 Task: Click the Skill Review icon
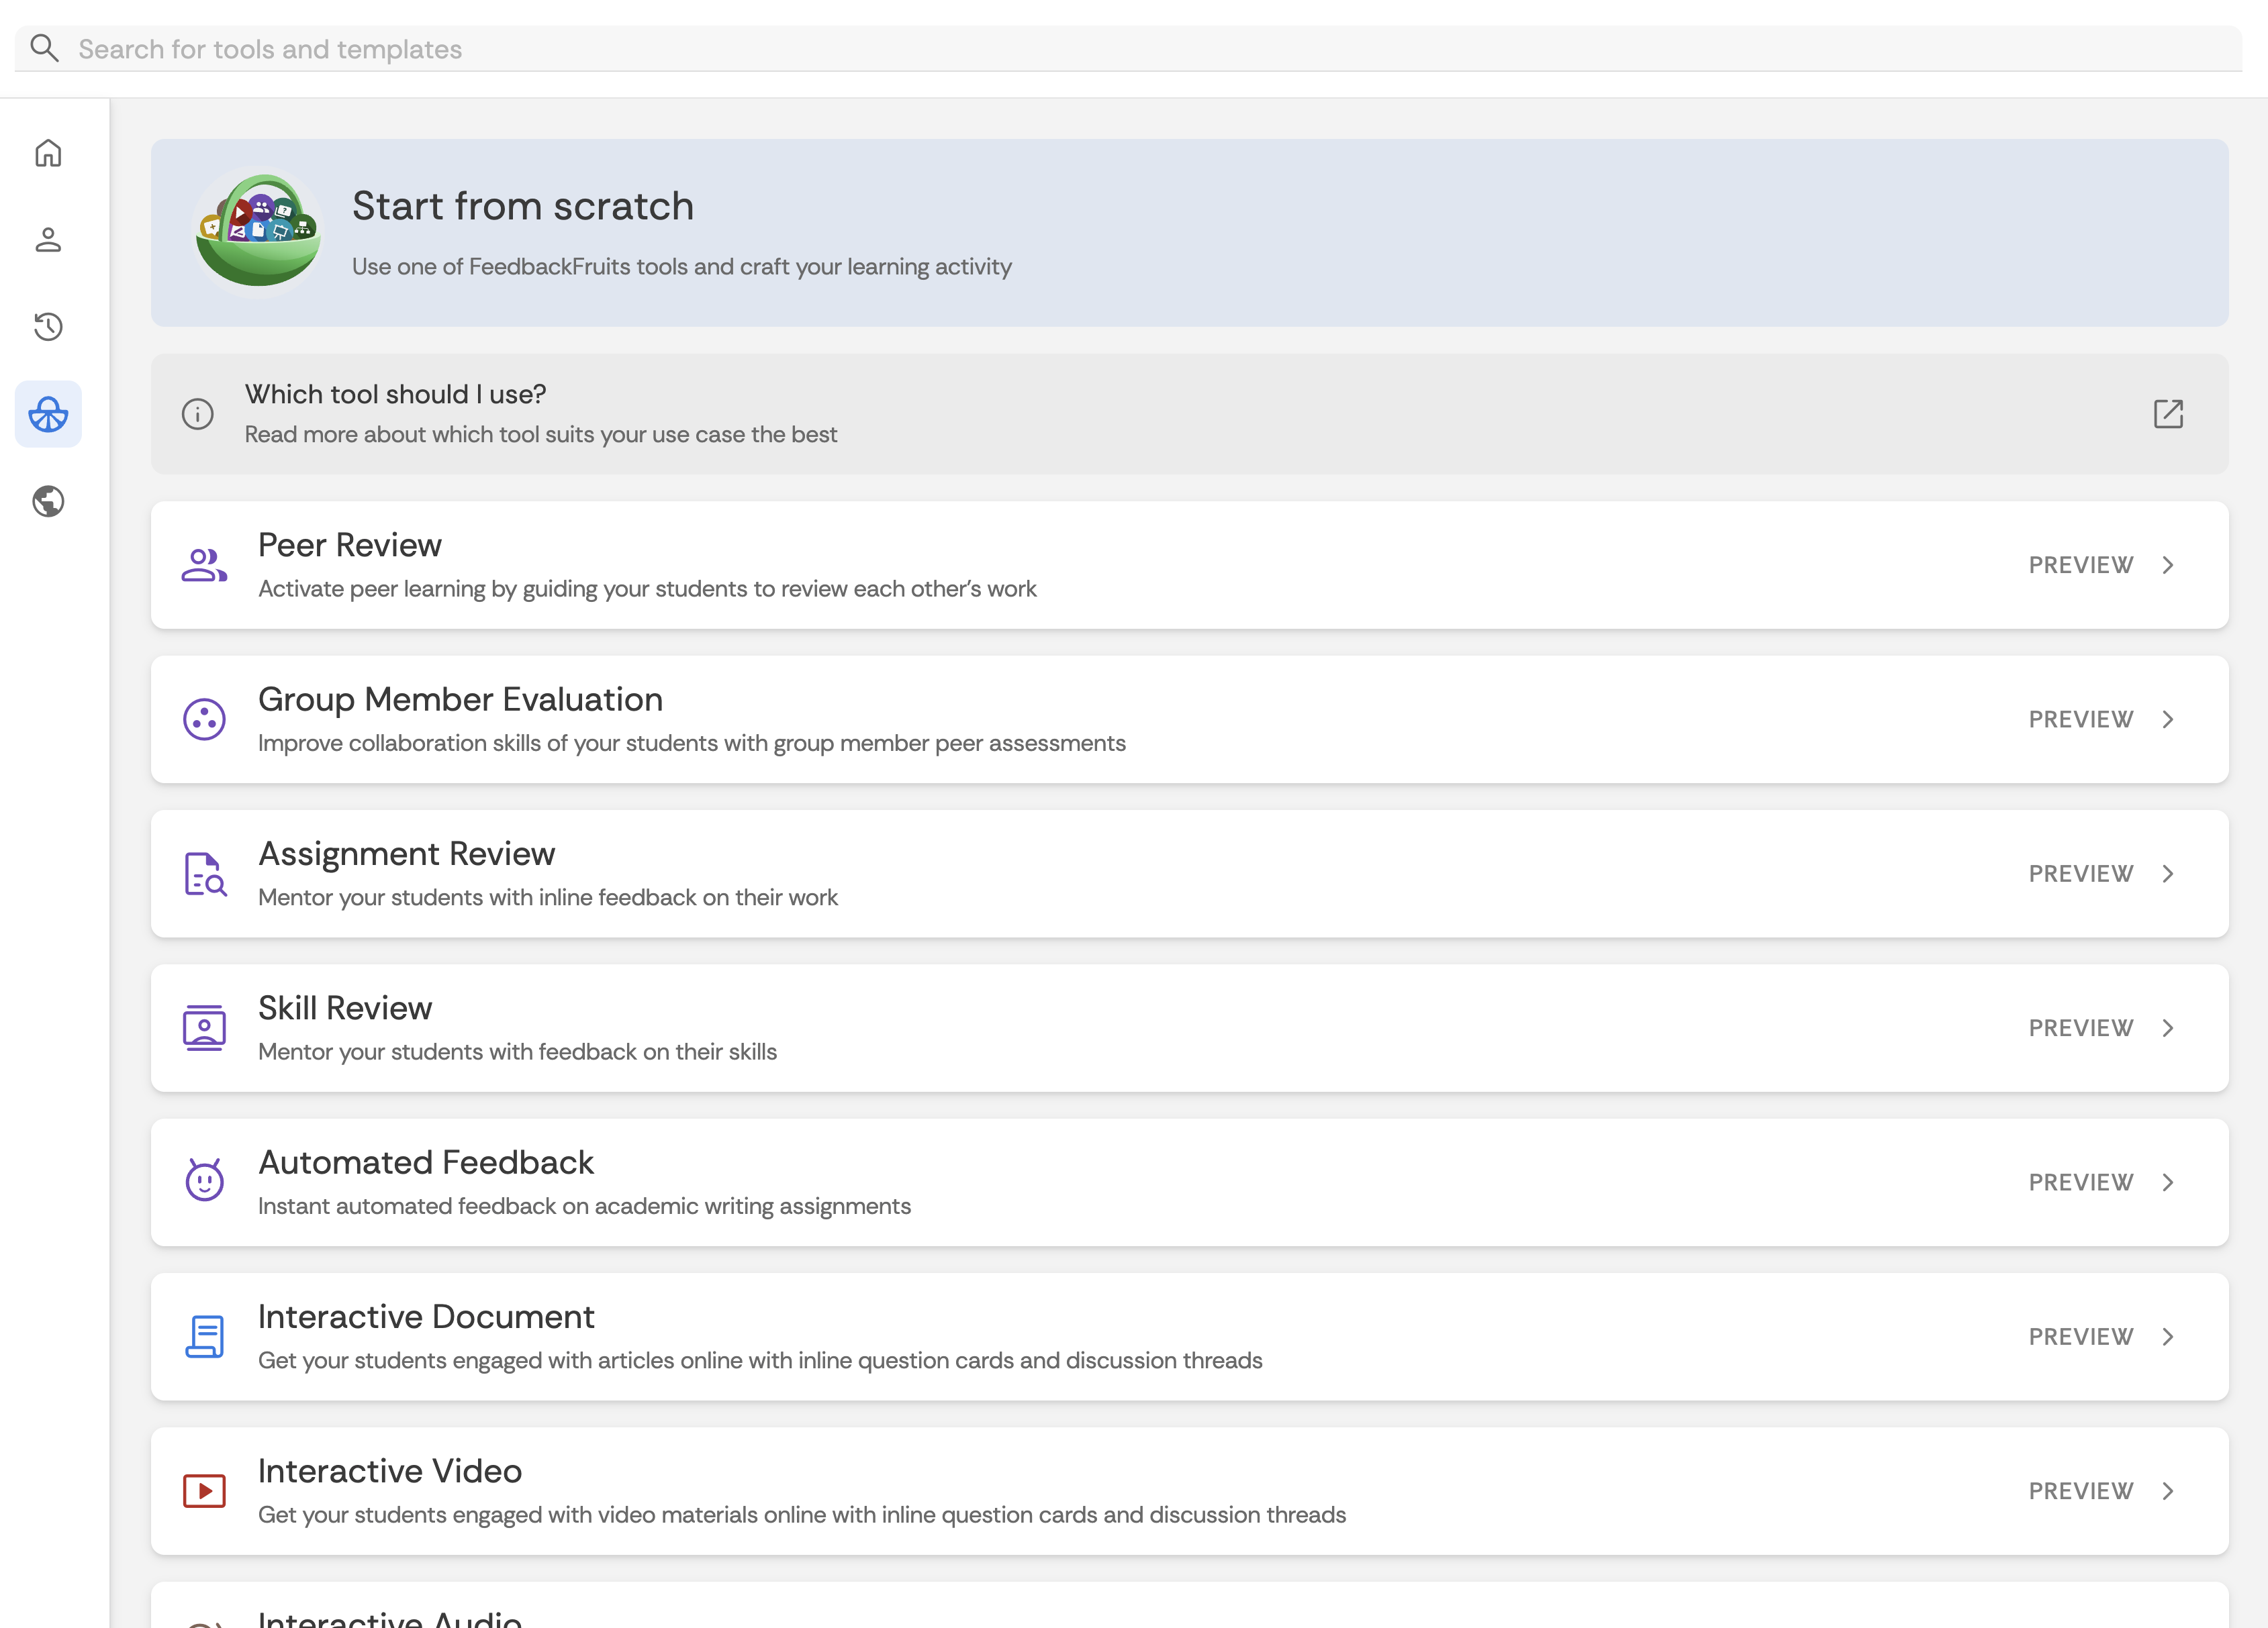pos(204,1028)
